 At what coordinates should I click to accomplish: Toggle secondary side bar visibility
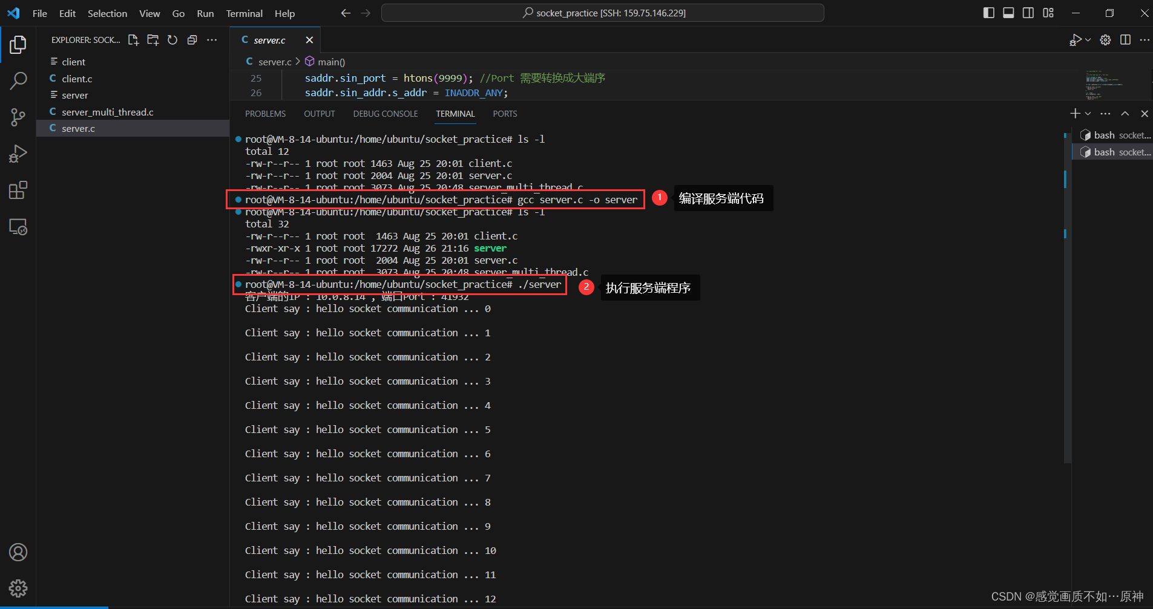[1028, 13]
